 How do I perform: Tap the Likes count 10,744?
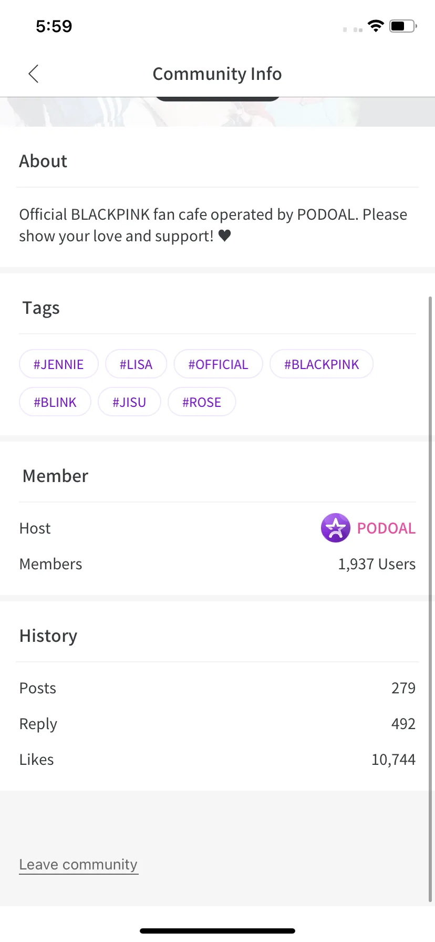(x=393, y=760)
